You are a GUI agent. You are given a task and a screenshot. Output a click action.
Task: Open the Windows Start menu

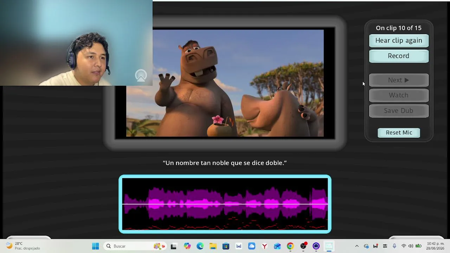coord(95,246)
